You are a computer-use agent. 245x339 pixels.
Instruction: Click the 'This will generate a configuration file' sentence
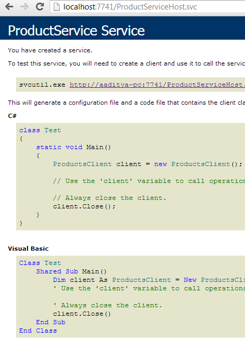coord(127,103)
